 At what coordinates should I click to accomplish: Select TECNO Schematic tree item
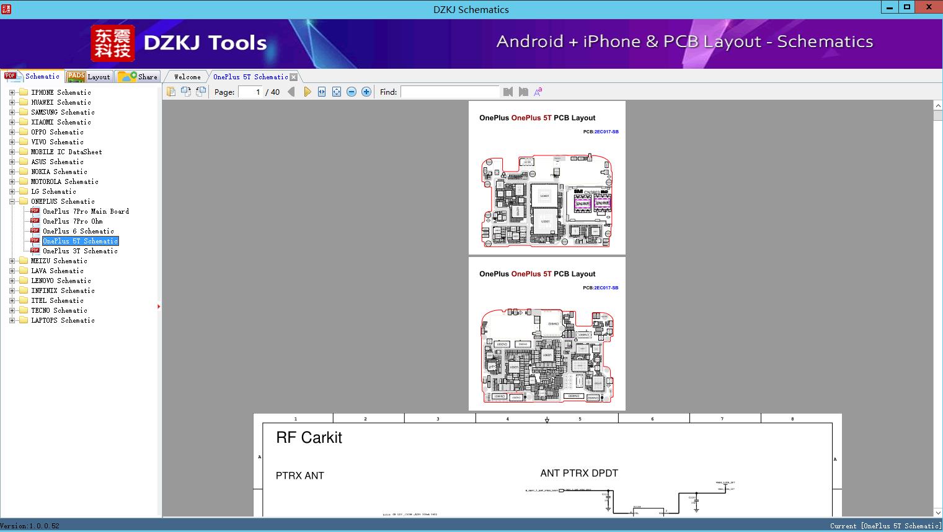click(59, 310)
